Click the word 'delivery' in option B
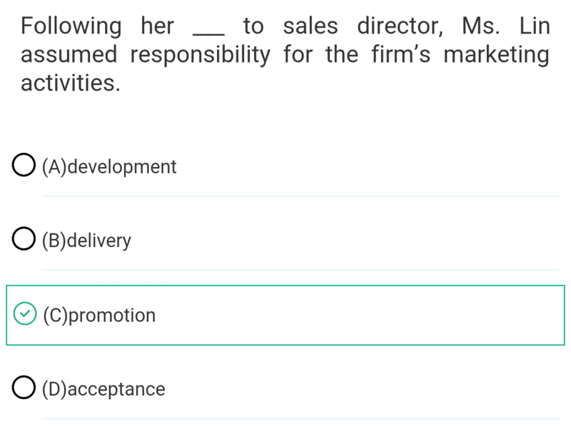571x427 pixels. (99, 241)
